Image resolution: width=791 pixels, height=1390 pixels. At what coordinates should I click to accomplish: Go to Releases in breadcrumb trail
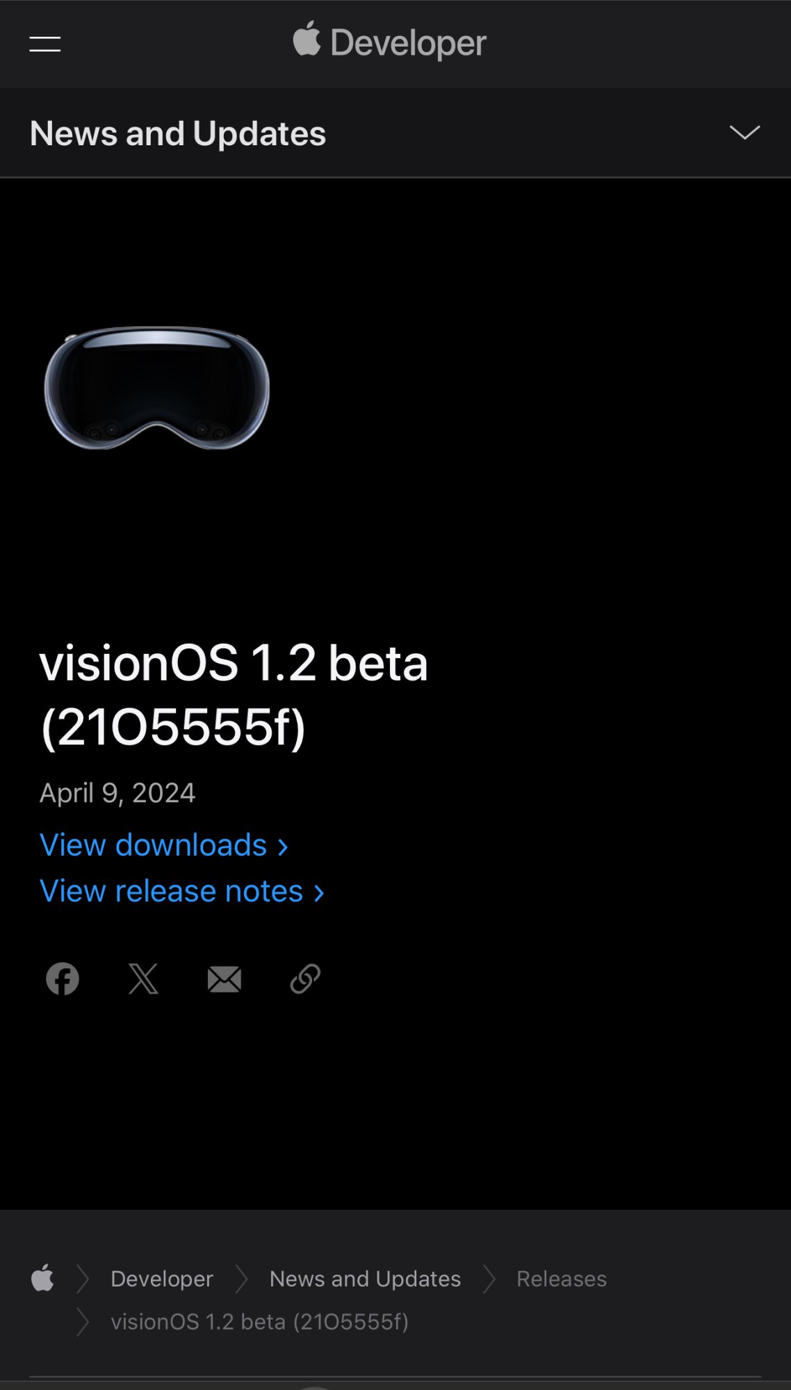pos(562,1279)
